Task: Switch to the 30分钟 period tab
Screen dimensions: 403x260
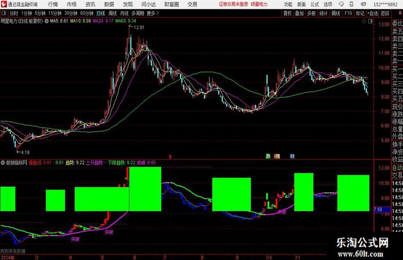Action: tap(71, 13)
